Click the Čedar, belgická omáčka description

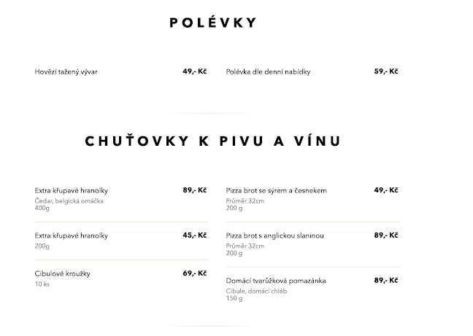click(69, 200)
